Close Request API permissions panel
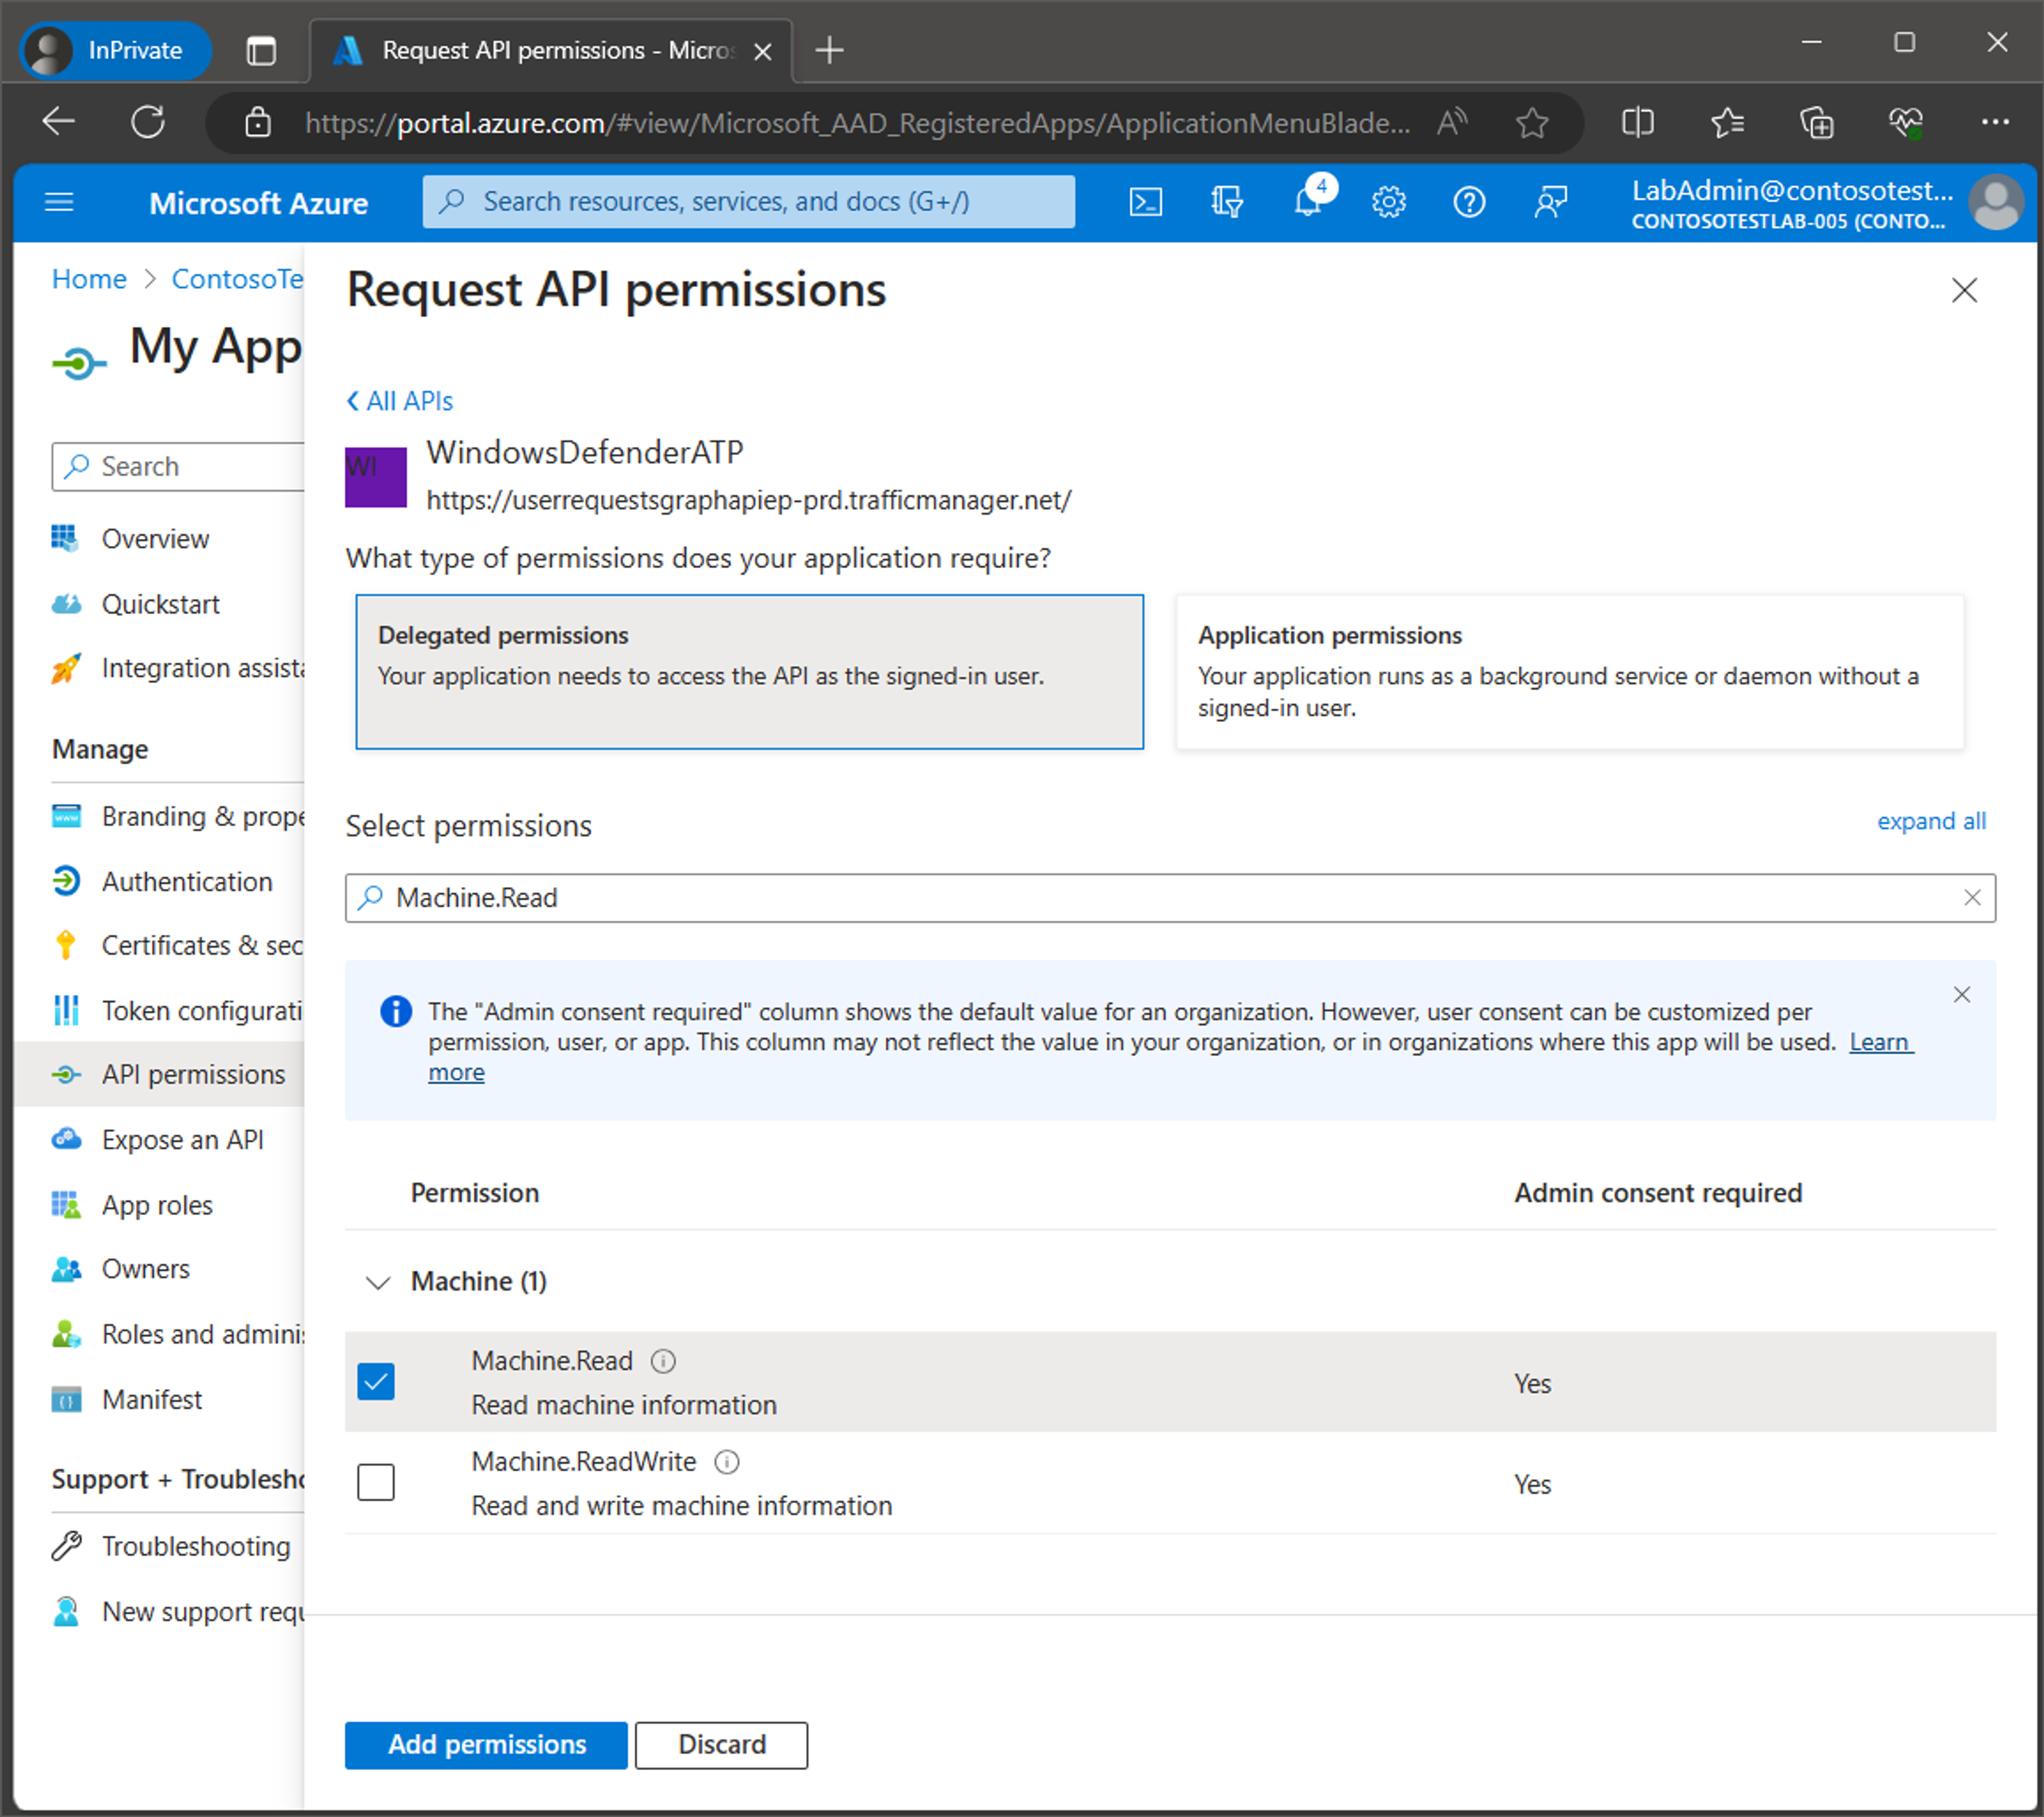 1964,290
